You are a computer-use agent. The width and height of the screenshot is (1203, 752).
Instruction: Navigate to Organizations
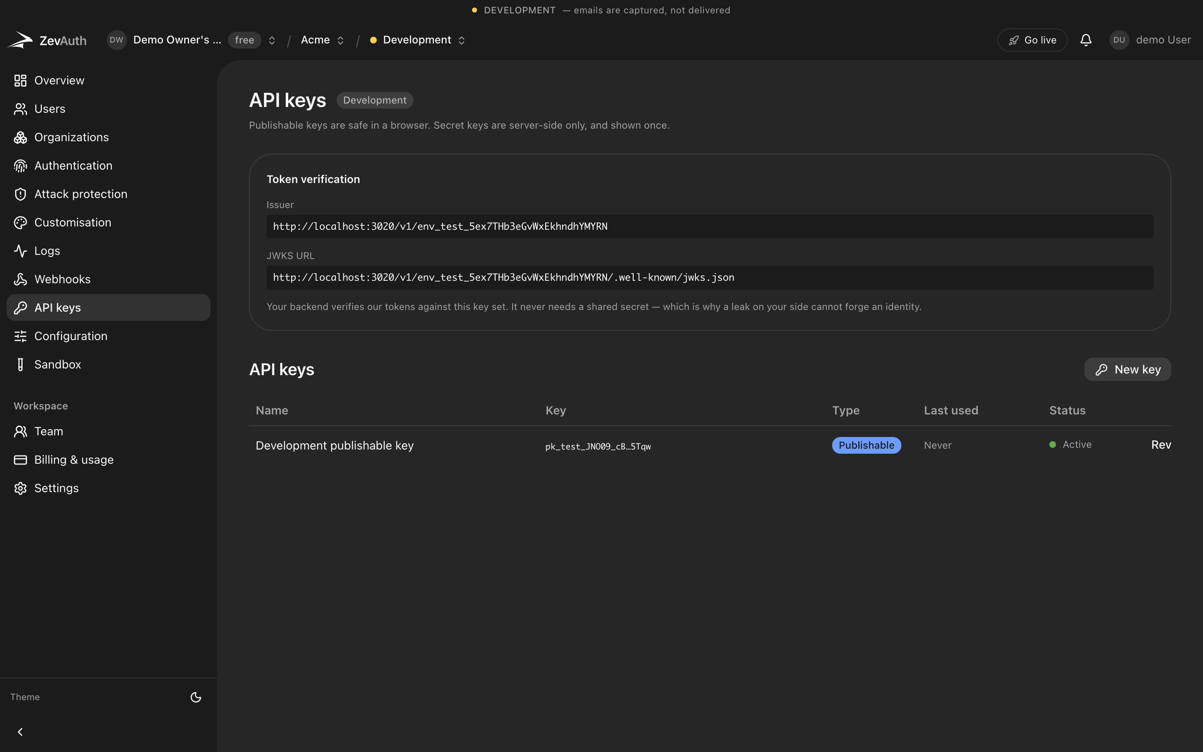pos(108,137)
